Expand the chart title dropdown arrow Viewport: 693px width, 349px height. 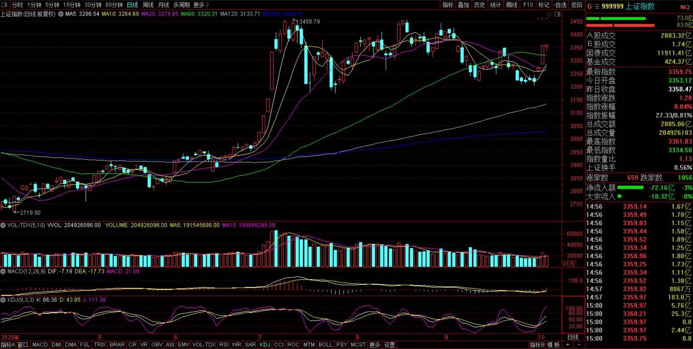[x=61, y=14]
